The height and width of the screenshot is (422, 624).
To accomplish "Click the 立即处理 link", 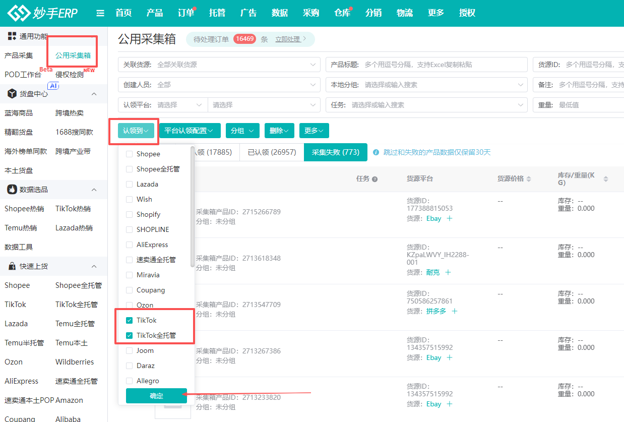I will [x=290, y=39].
